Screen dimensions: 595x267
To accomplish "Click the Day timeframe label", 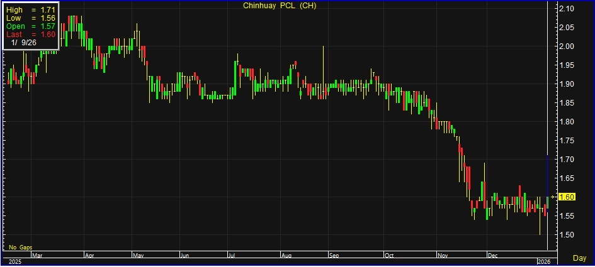I will pos(580,258).
